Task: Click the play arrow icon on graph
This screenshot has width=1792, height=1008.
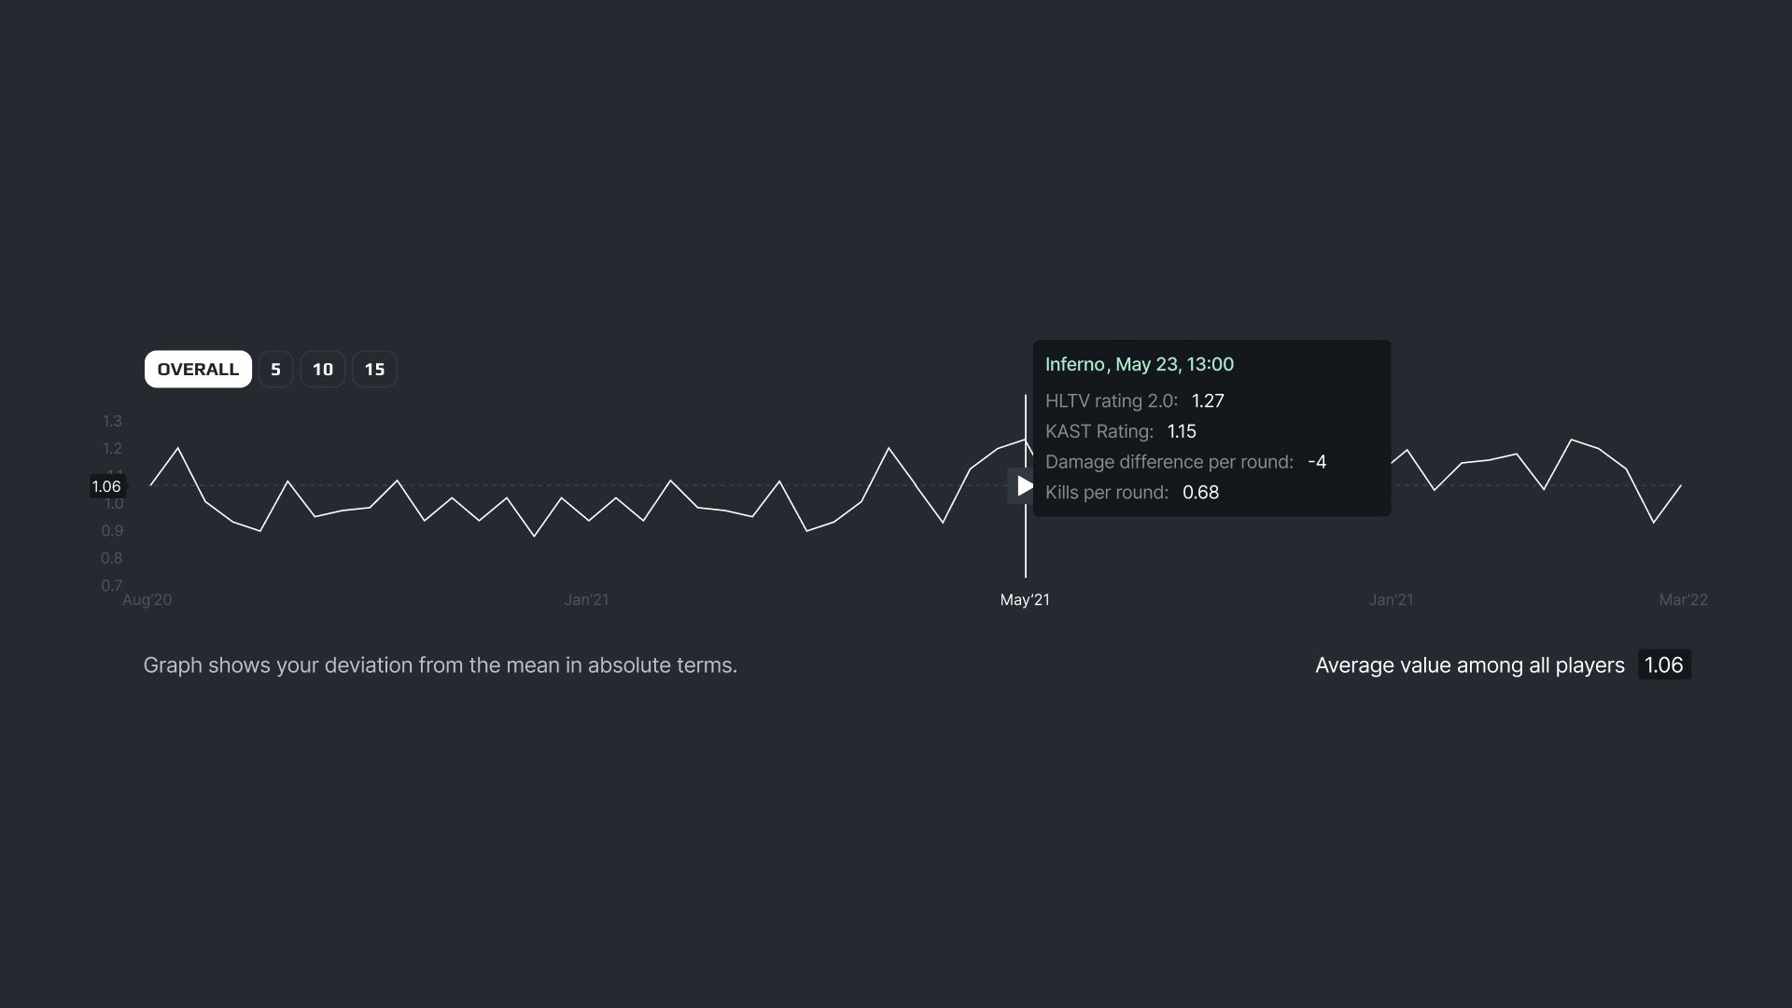Action: [1024, 486]
